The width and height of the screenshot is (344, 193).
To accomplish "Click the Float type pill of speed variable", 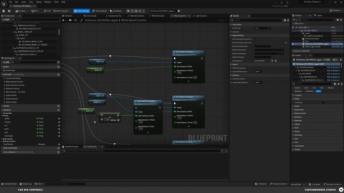I will coord(40,118).
